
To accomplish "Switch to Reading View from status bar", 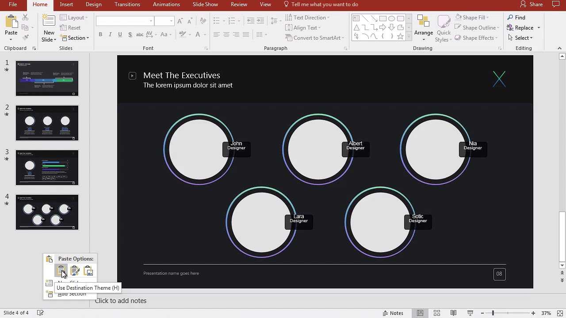I will point(453,313).
